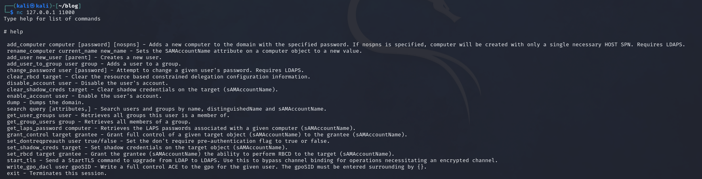702x179 pixels.
Task: Click the enable_account command entry
Action: pos(84,96)
